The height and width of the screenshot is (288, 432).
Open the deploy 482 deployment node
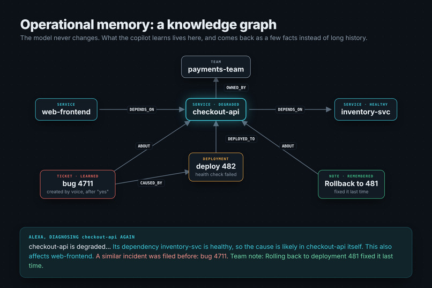coord(215,167)
